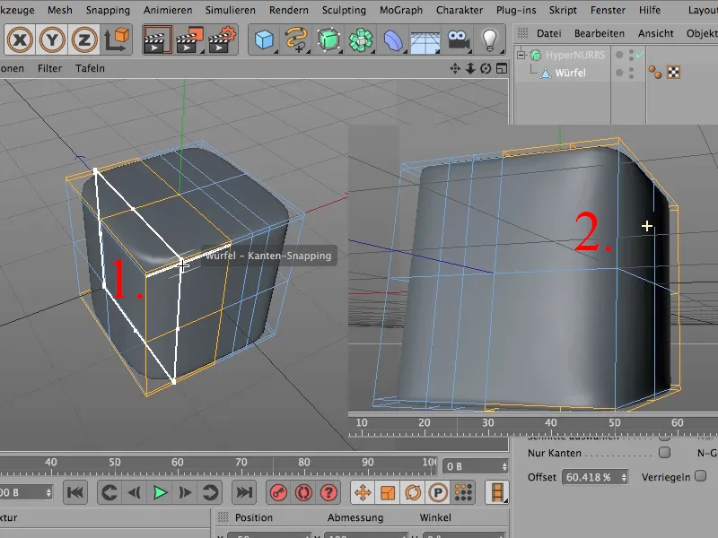This screenshot has width=718, height=538.
Task: Enable the Nur Kanten checkbox
Action: (x=664, y=453)
